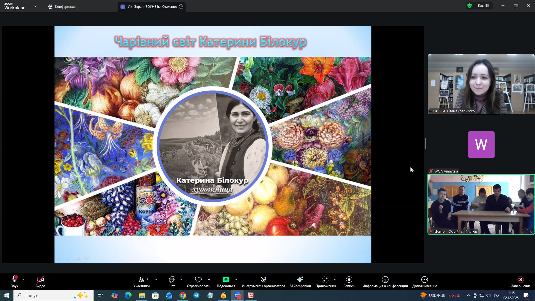Expand share options arrow
Image resolution: width=535 pixels, height=301 pixels.
click(x=236, y=280)
